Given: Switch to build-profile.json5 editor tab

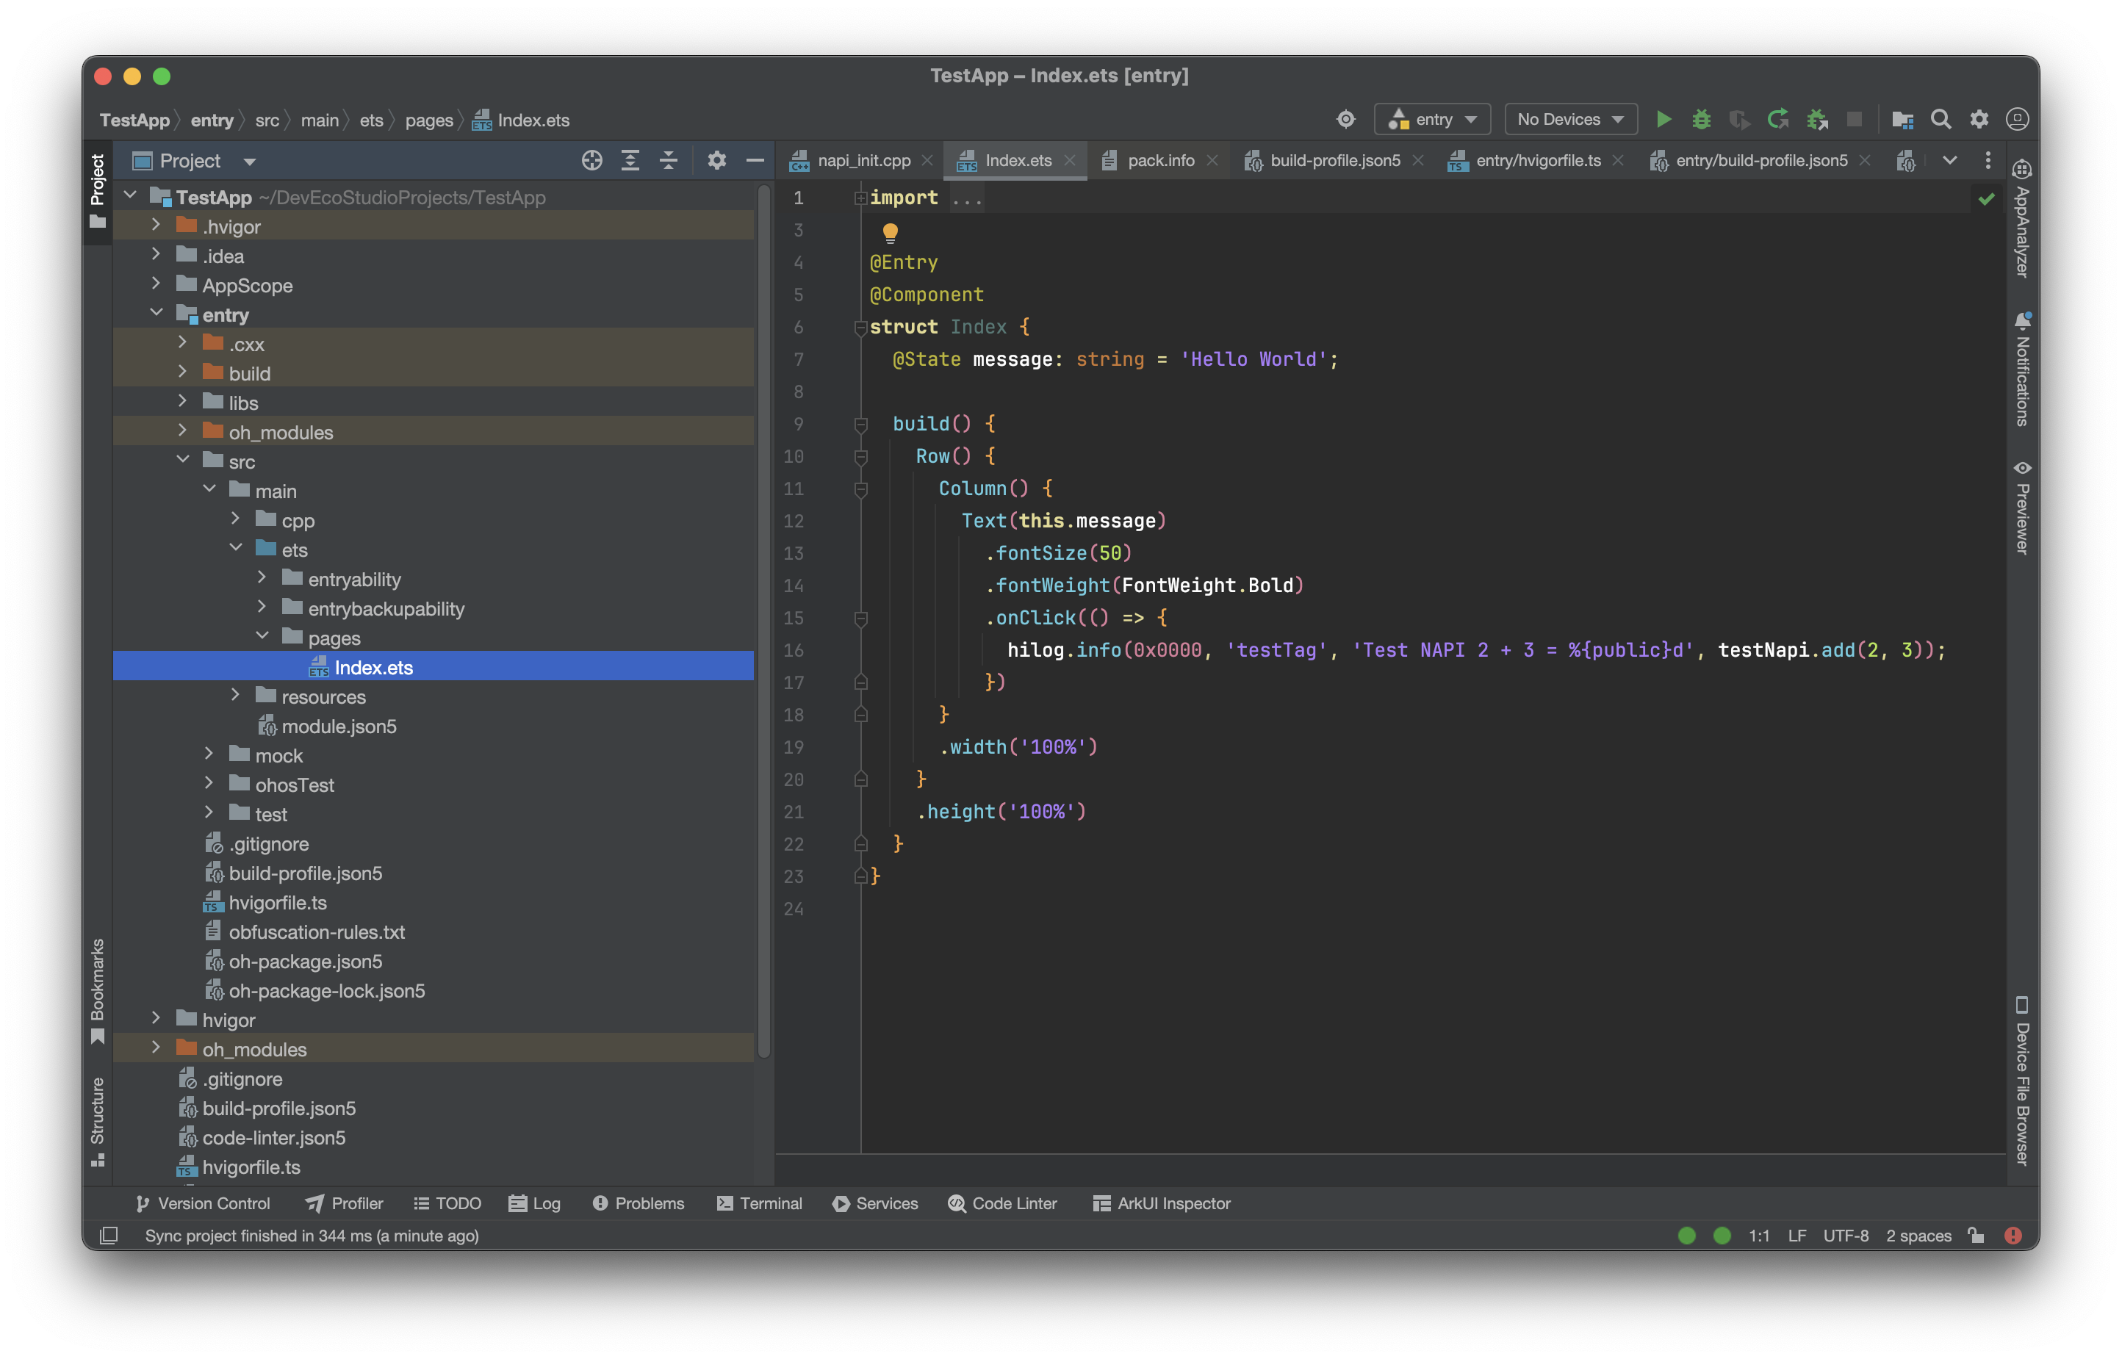Looking at the screenshot, I should pos(1334,159).
